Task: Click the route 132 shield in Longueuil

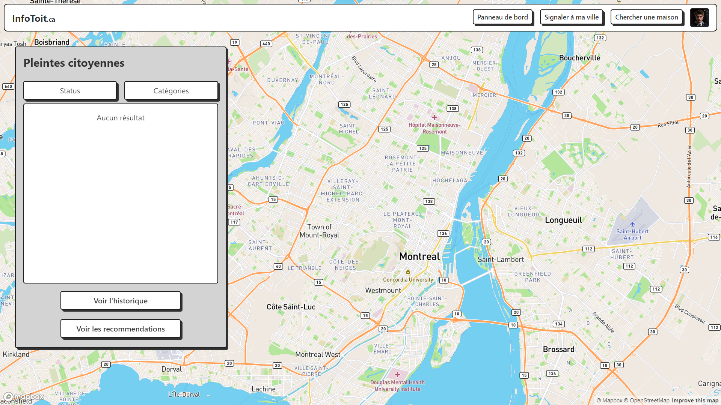Action: pos(519,153)
